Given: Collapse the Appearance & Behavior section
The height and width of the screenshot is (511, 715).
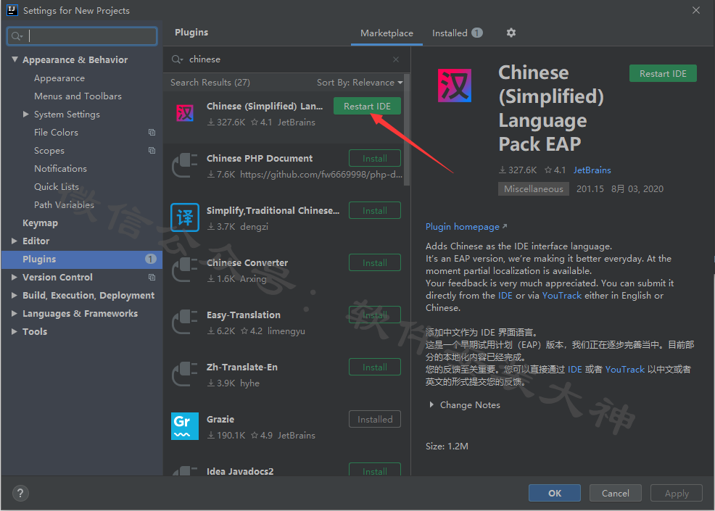Looking at the screenshot, I should tap(15, 59).
